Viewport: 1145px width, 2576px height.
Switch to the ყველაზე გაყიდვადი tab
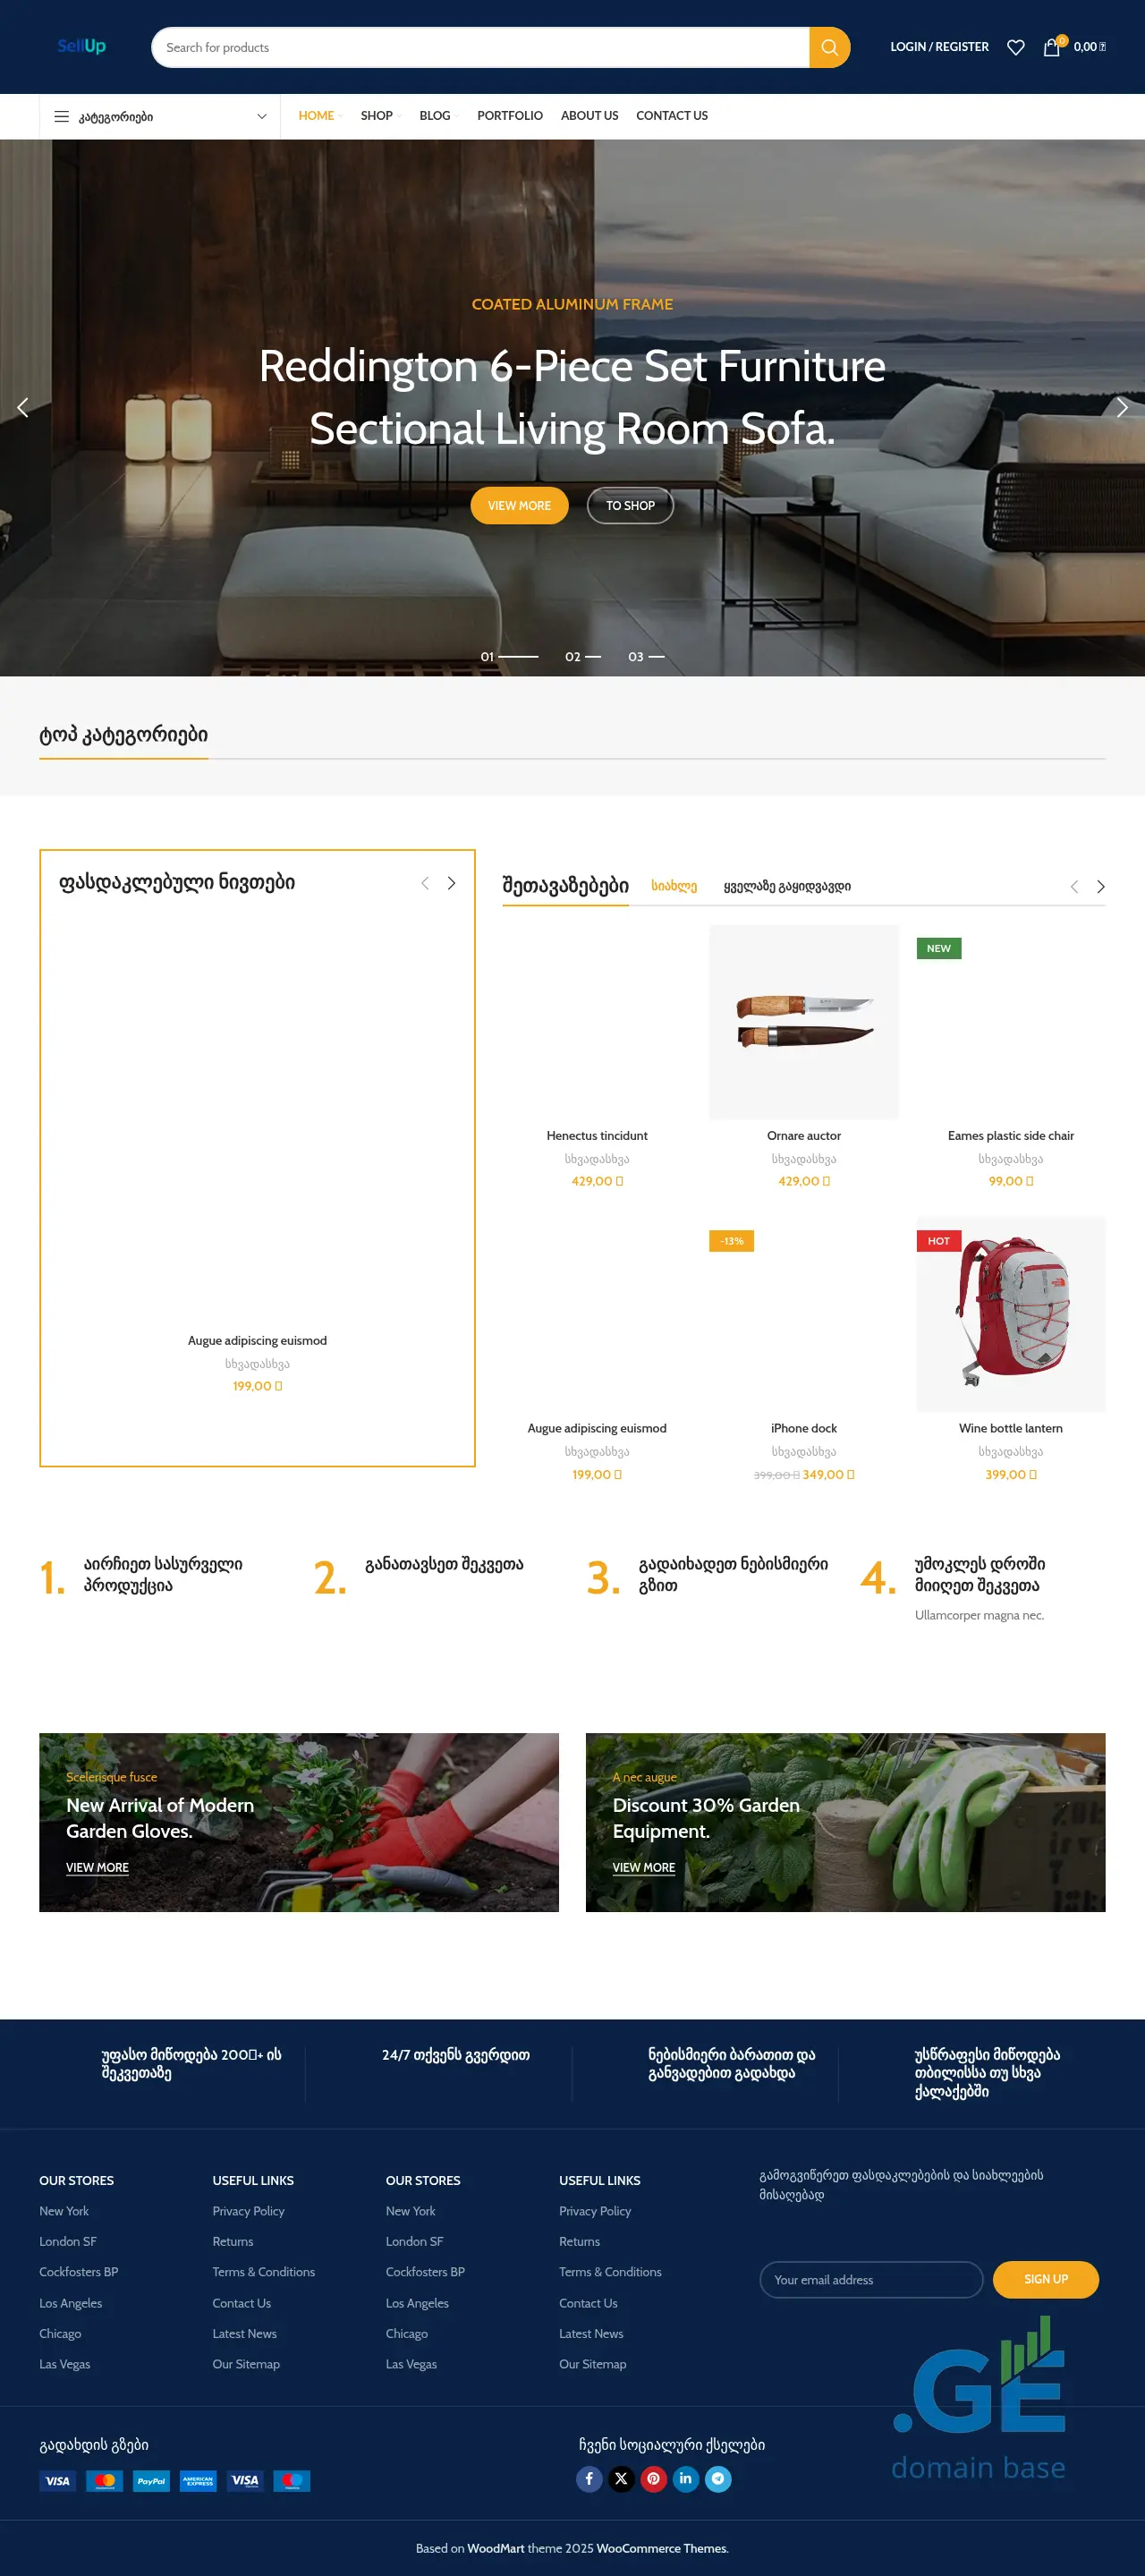click(x=787, y=886)
